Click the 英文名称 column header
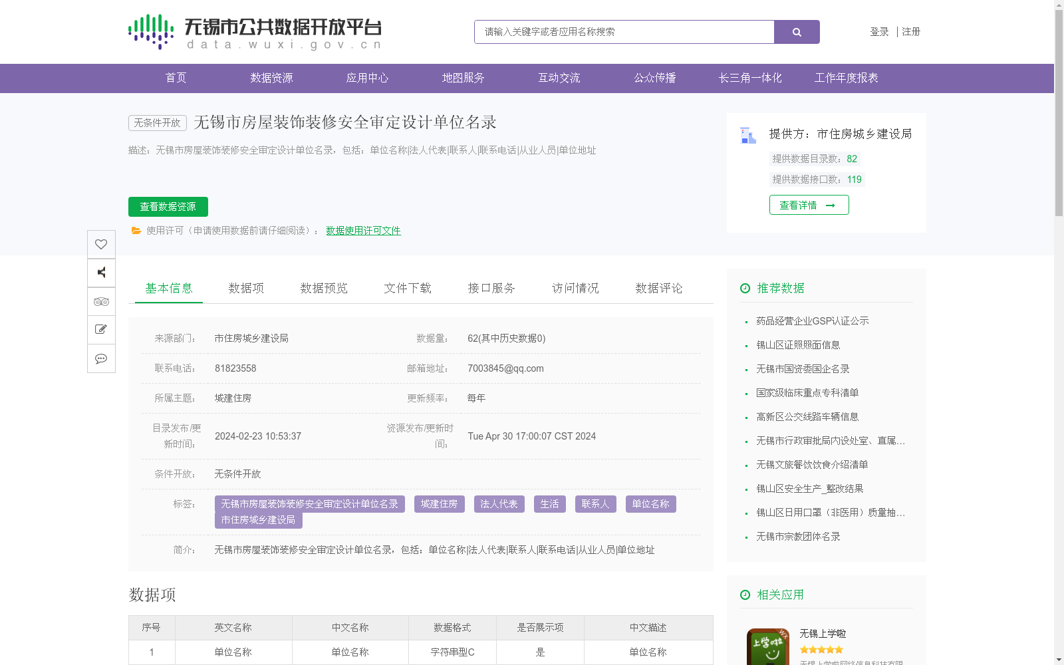Image resolution: width=1064 pixels, height=665 pixels. (x=233, y=628)
